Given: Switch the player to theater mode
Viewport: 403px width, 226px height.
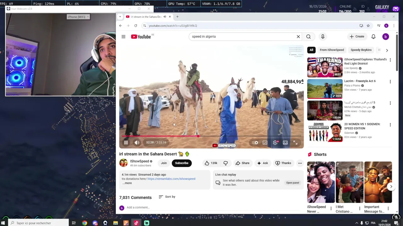Looking at the screenshot, I should point(285,143).
